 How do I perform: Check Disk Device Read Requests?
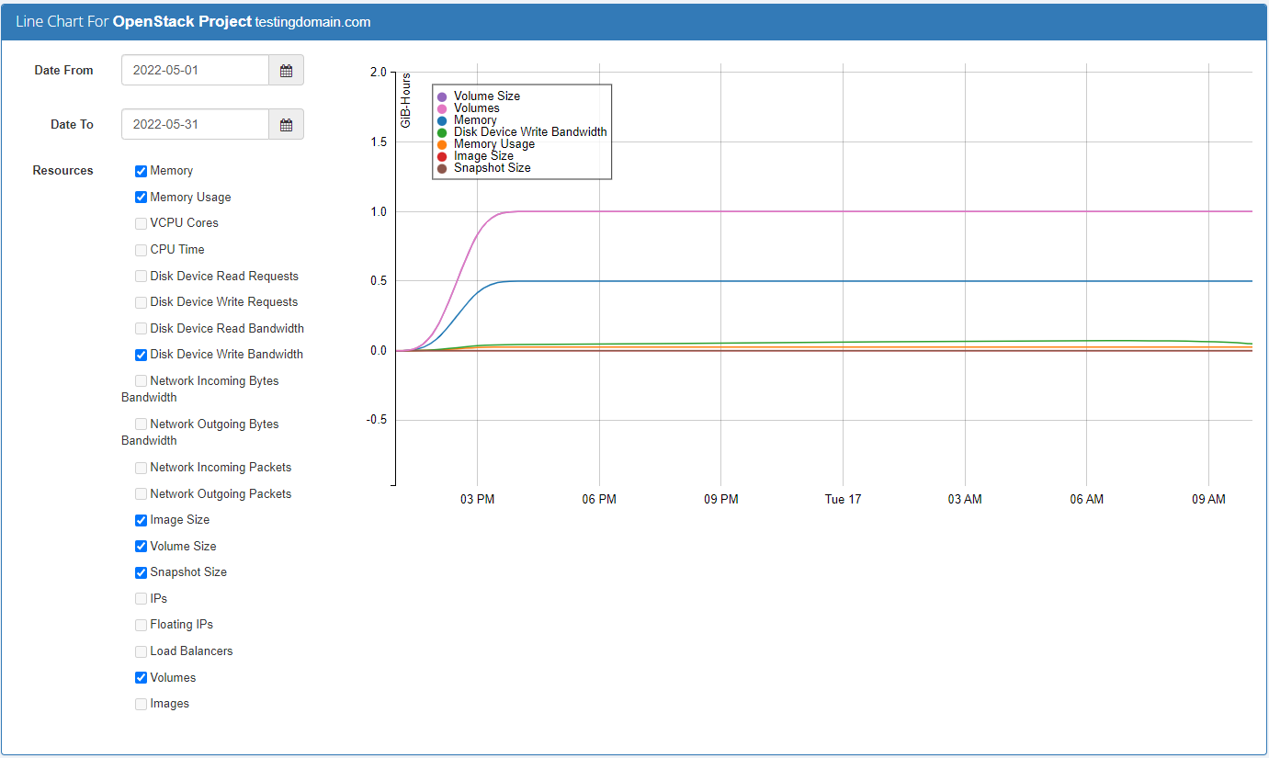coord(141,277)
